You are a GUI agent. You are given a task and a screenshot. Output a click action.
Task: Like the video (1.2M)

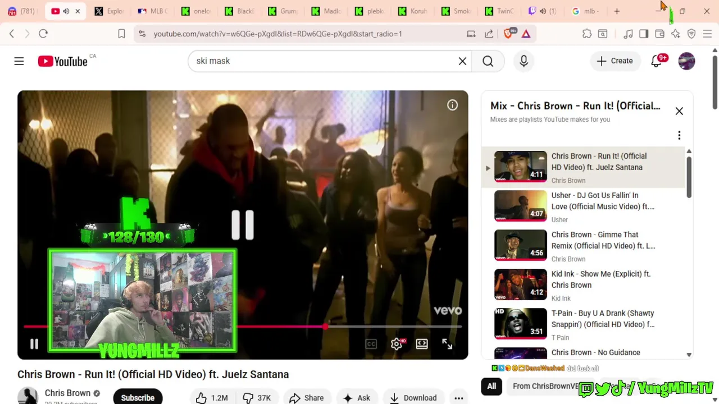point(212,398)
